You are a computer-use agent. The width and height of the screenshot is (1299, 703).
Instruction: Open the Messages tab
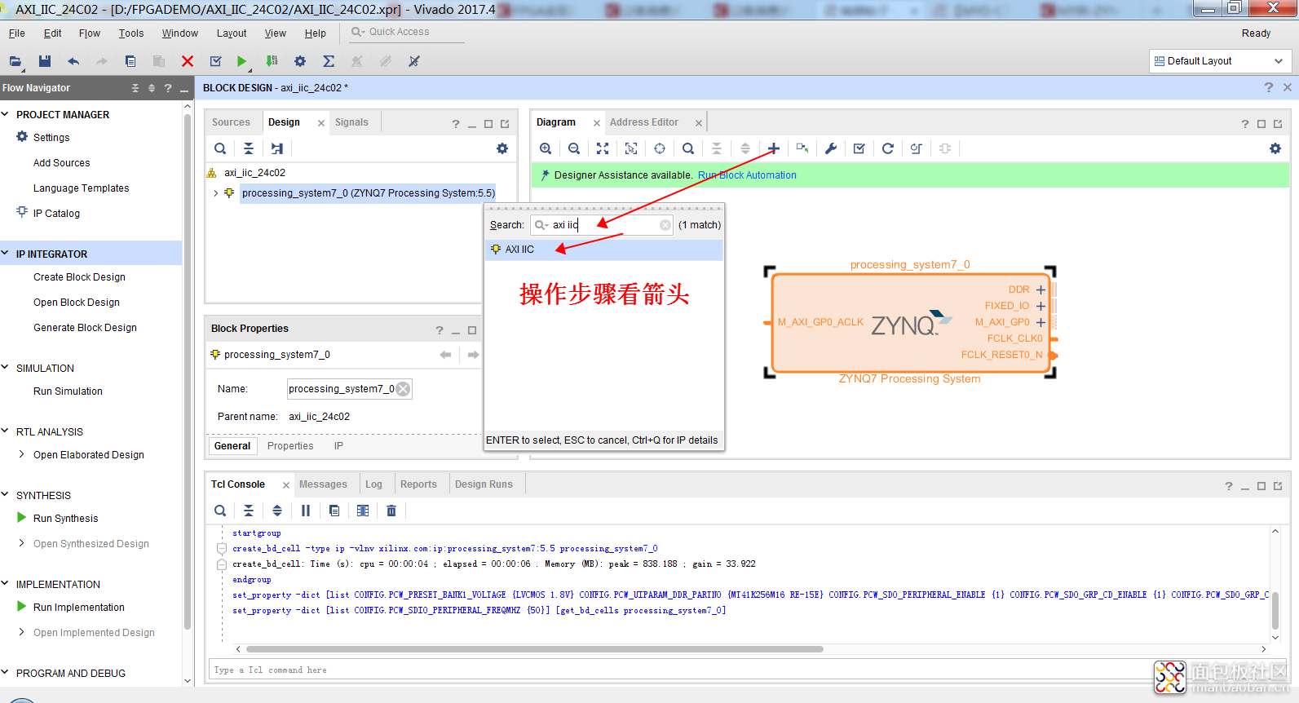point(323,484)
